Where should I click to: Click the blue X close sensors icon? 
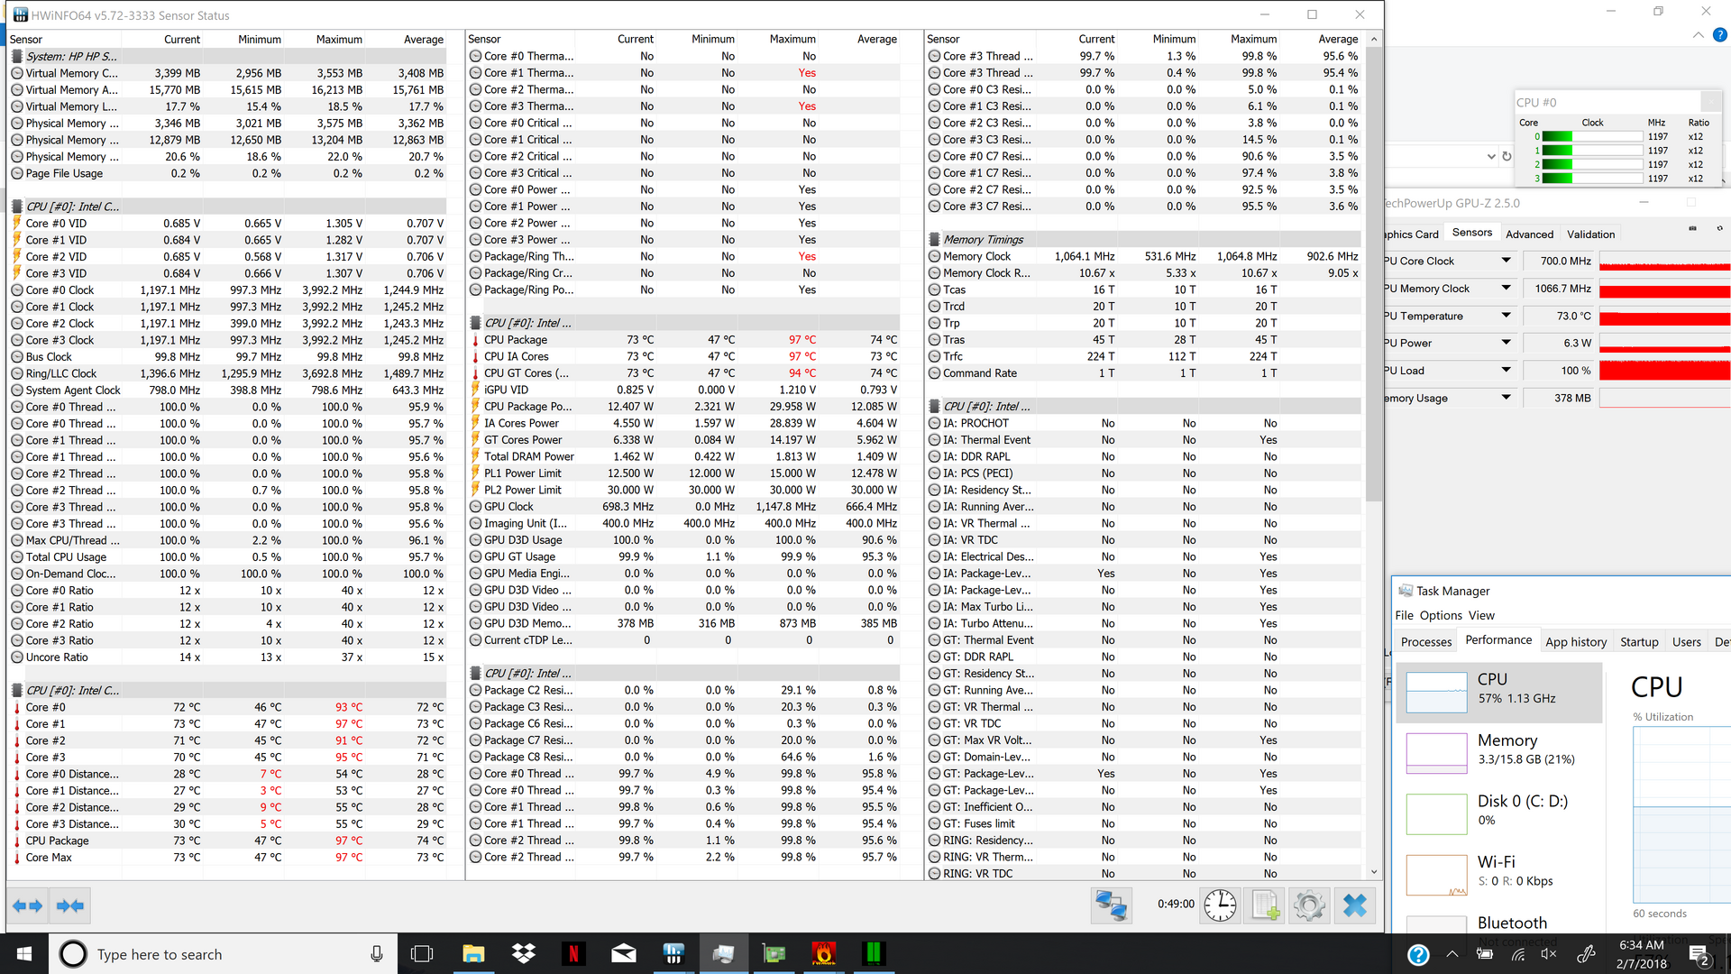point(1354,905)
